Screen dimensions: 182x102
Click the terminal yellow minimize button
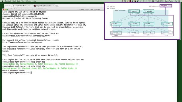point(5,10)
